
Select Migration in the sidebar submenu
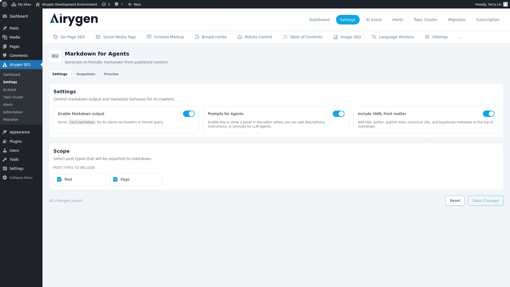(11, 120)
